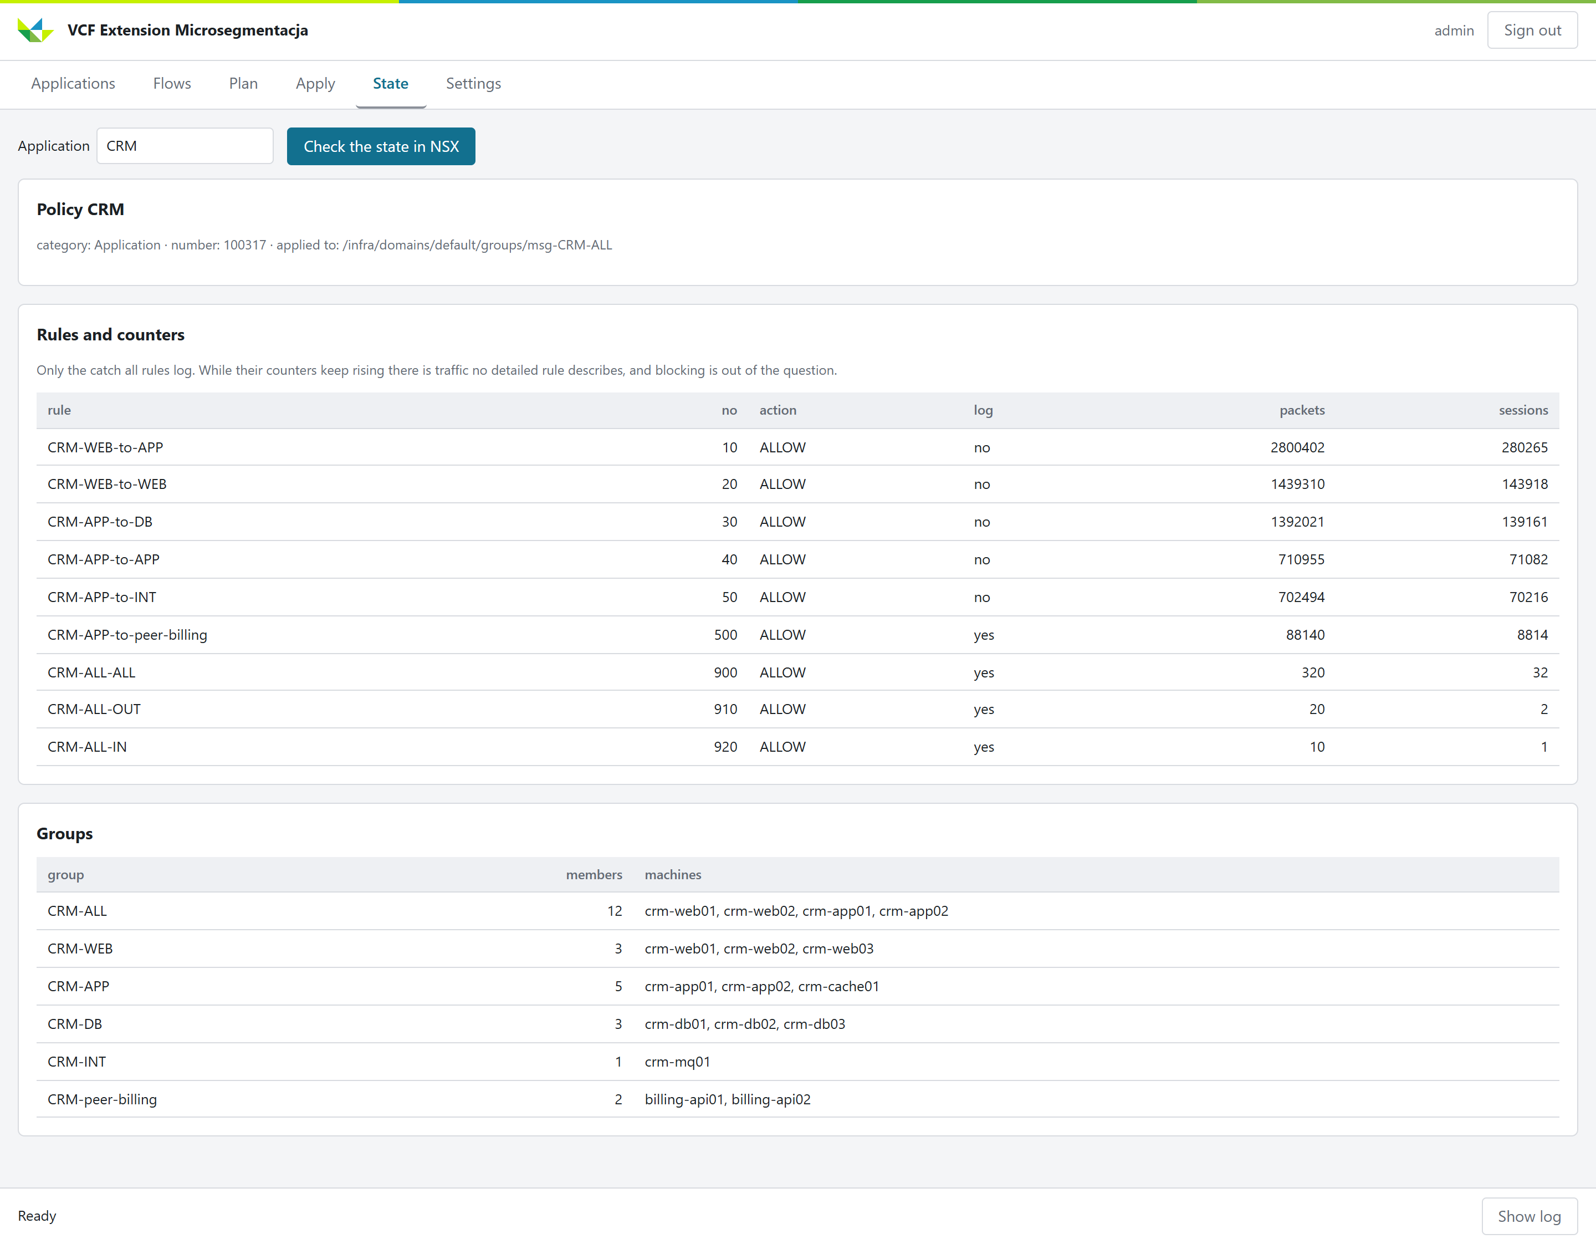The height and width of the screenshot is (1244, 1596).
Task: Select the CRM-APP-to-INT rule
Action: pyautogui.click(x=797, y=597)
